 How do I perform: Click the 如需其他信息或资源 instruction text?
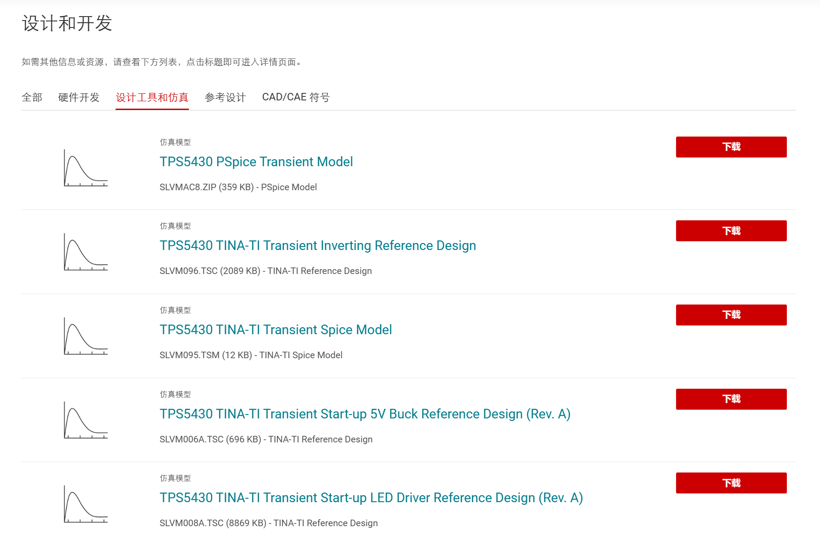(161, 62)
